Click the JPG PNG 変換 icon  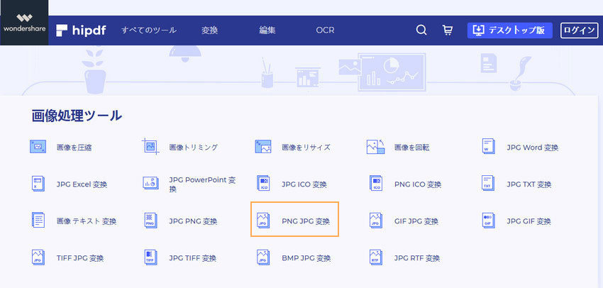[x=150, y=221]
